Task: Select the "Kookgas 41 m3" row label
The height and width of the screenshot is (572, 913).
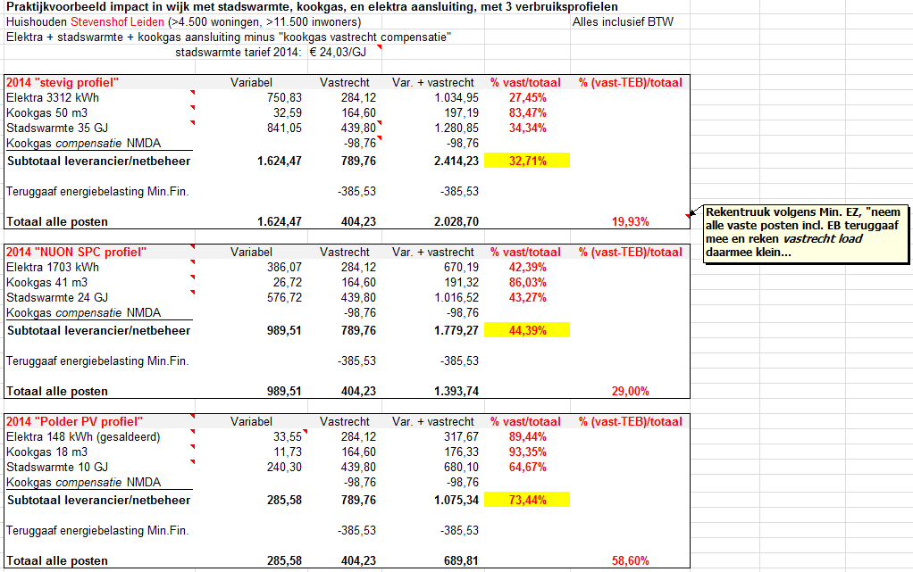Action: pyautogui.click(x=46, y=282)
